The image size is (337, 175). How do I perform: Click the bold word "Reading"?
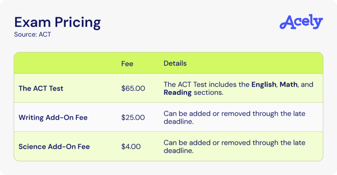(178, 92)
